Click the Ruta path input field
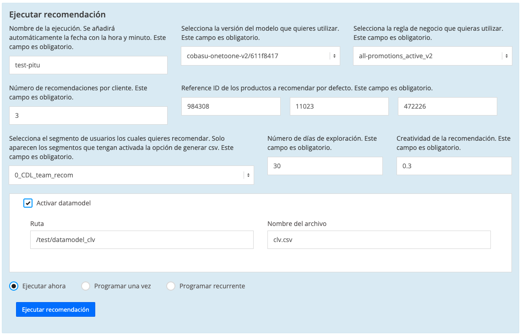 click(x=141, y=240)
